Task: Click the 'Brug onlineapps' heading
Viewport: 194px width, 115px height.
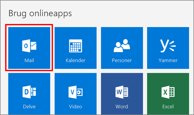Action: 40,13
